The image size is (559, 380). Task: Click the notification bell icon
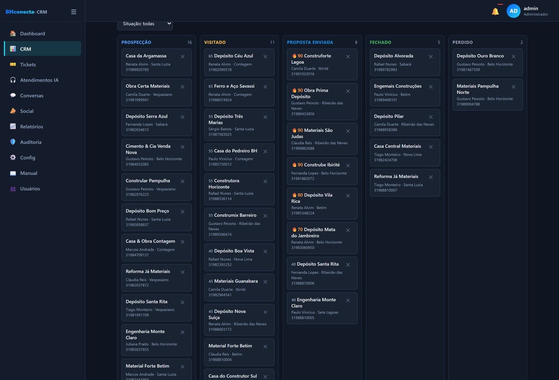[x=495, y=12]
